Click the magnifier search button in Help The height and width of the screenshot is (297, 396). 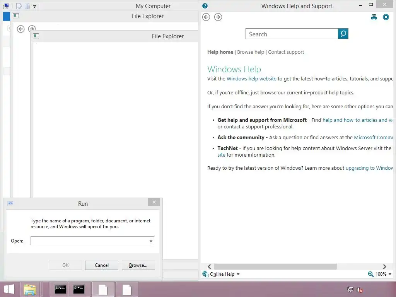coord(343,34)
